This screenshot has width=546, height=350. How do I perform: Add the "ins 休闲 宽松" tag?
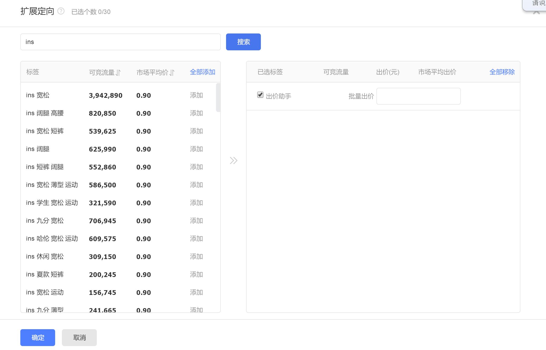(x=197, y=256)
